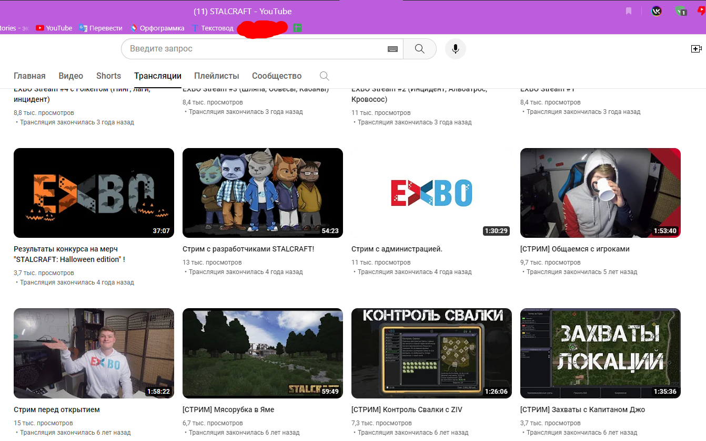Click the 37:07 duration badge

161,231
